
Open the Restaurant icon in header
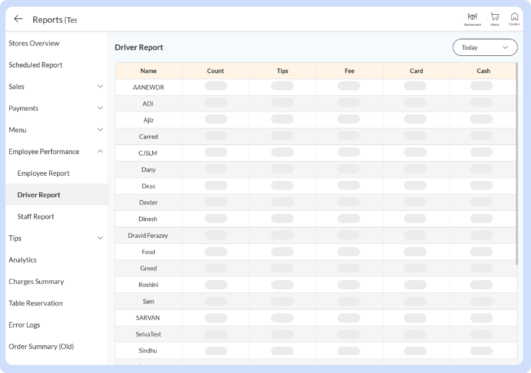coord(472,18)
